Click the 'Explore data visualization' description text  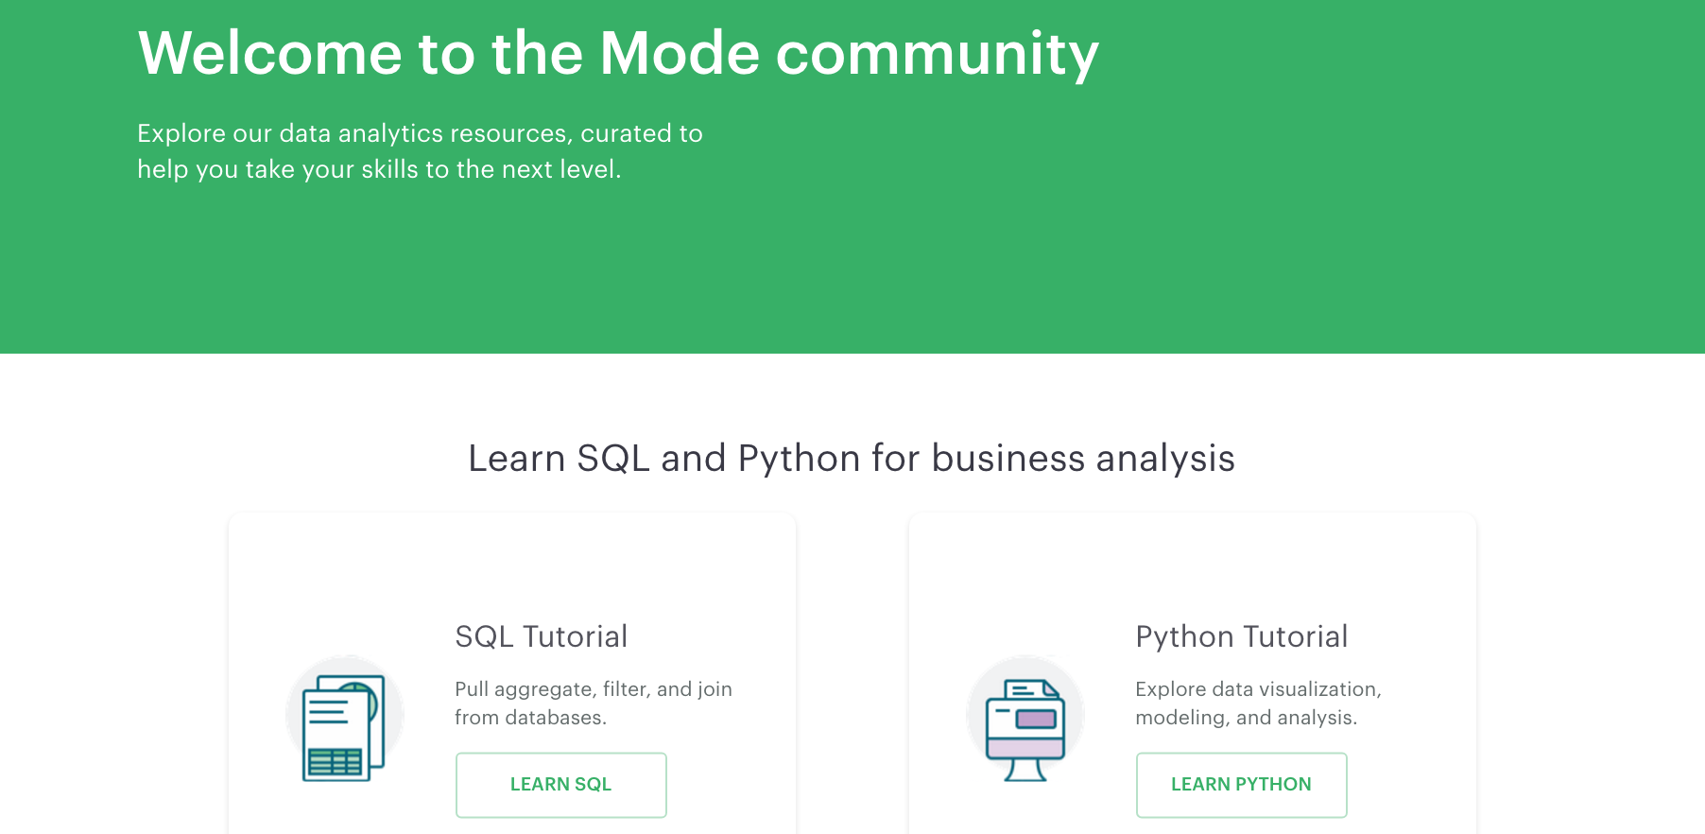click(x=1258, y=704)
